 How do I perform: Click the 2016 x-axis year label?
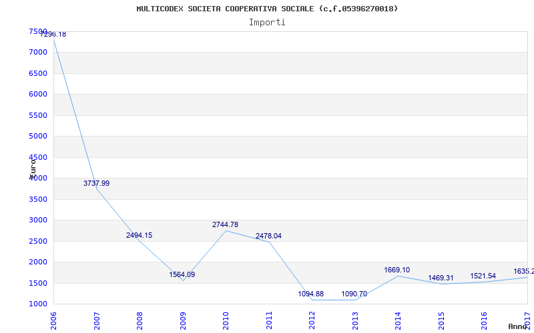(485, 321)
